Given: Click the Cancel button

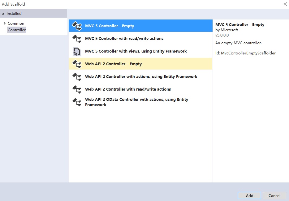Looking at the screenshot, I should (x=274, y=195).
